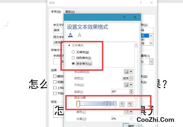183x127 pixels.
Task: Click the 预览 label in Font dialog
Action: 54,102
